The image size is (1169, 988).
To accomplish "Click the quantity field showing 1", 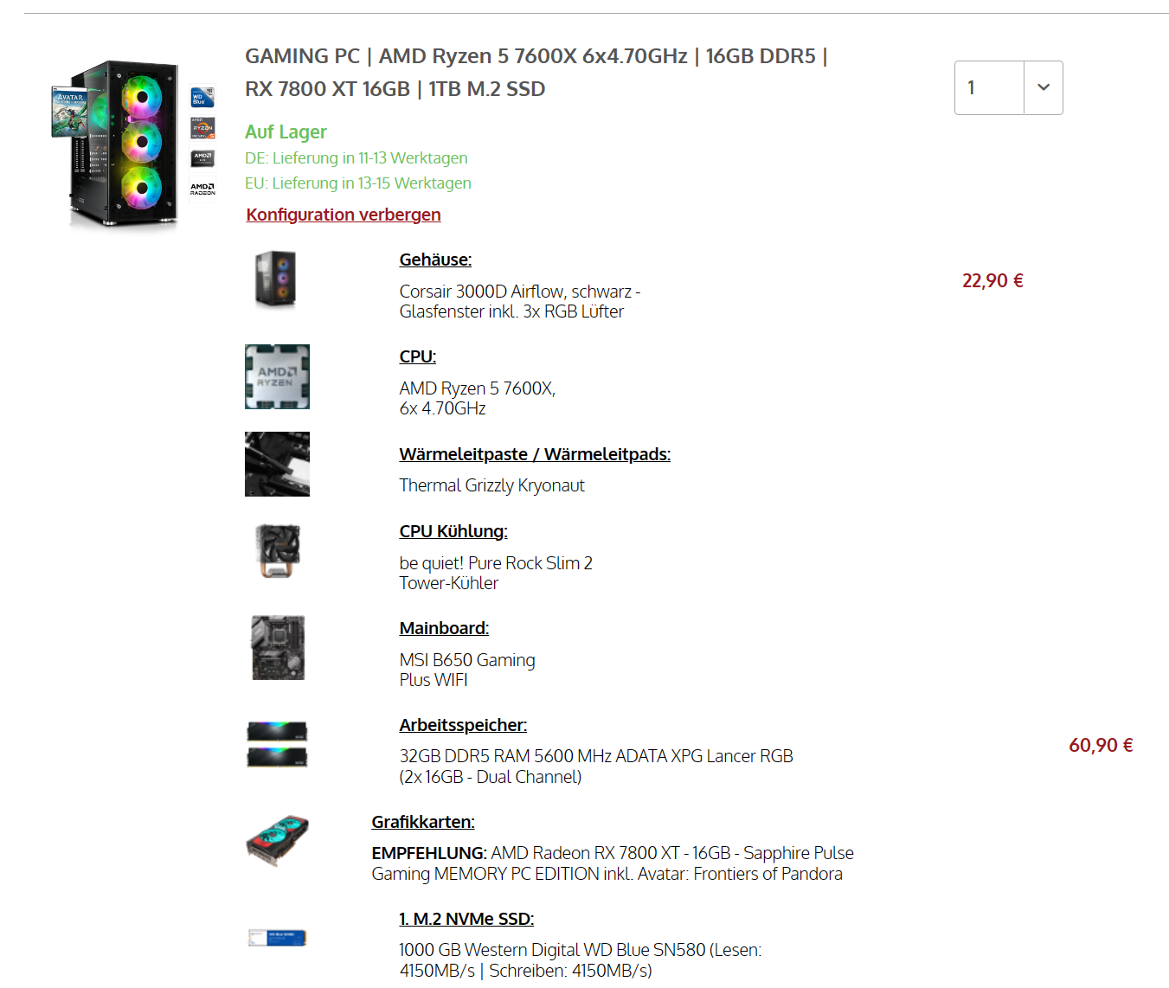I will [x=989, y=87].
